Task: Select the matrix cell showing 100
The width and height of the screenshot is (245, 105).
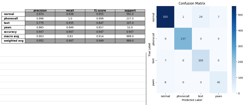Action: pos(201,60)
